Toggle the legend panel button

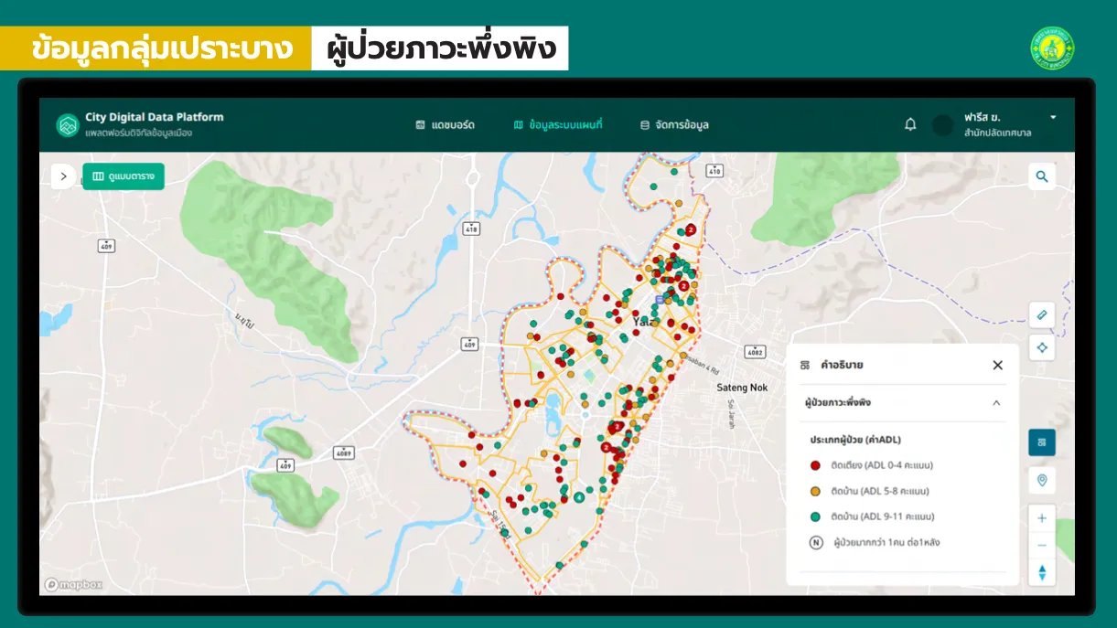[1041, 442]
